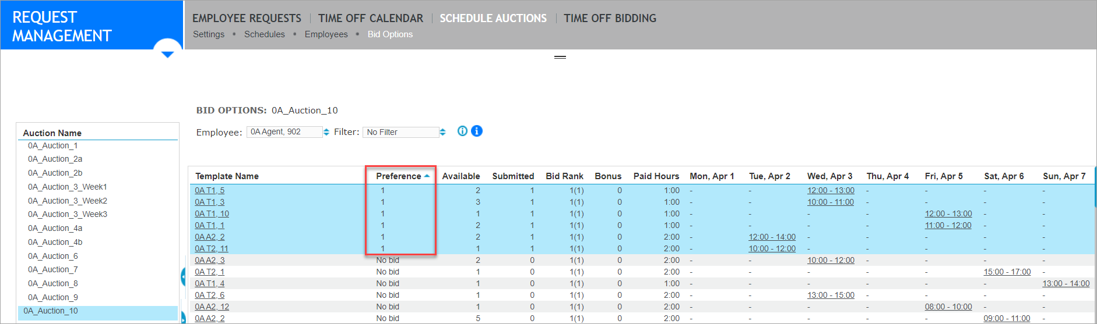Image resolution: width=1097 pixels, height=324 pixels.
Task: Expand the Request Management module dropdown arrow
Action: [x=168, y=55]
